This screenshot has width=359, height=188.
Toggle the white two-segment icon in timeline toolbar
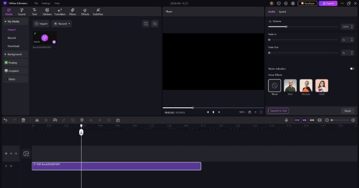click(312, 120)
